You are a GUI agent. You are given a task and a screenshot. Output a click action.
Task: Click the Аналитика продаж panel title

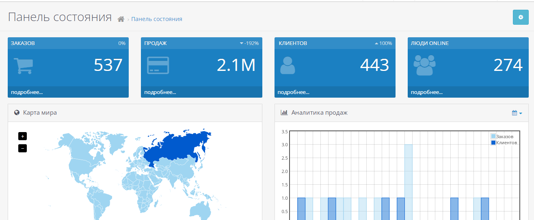click(320, 113)
